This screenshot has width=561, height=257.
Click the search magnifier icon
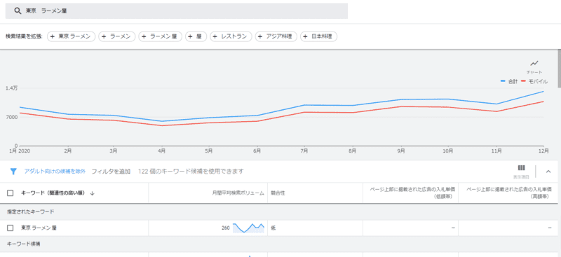(18, 11)
